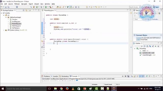Click the Search flashlight toolbar icon
The height and width of the screenshot is (91, 163).
pyautogui.click(x=63, y=7)
